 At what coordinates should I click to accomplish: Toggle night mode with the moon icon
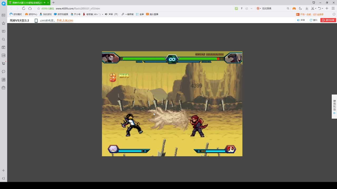[300, 8]
